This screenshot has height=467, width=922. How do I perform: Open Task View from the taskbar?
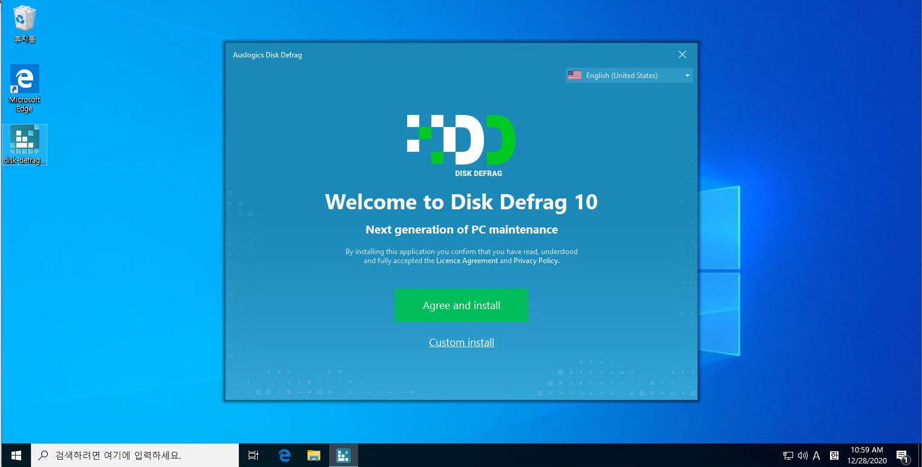click(254, 455)
